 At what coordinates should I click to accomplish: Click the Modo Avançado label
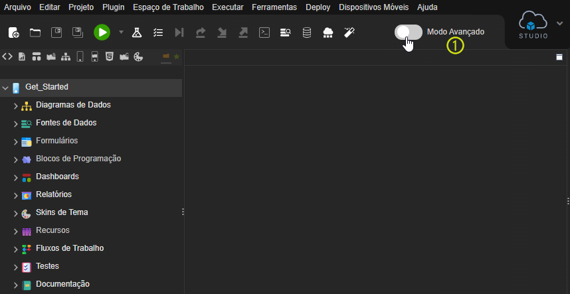coord(456,32)
